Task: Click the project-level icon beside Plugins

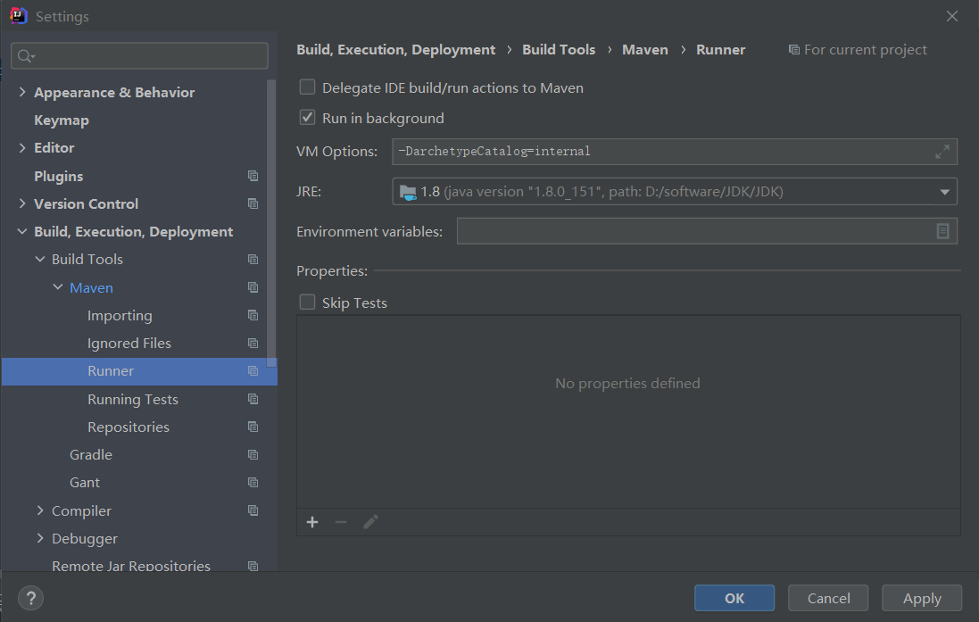Action: (x=253, y=176)
